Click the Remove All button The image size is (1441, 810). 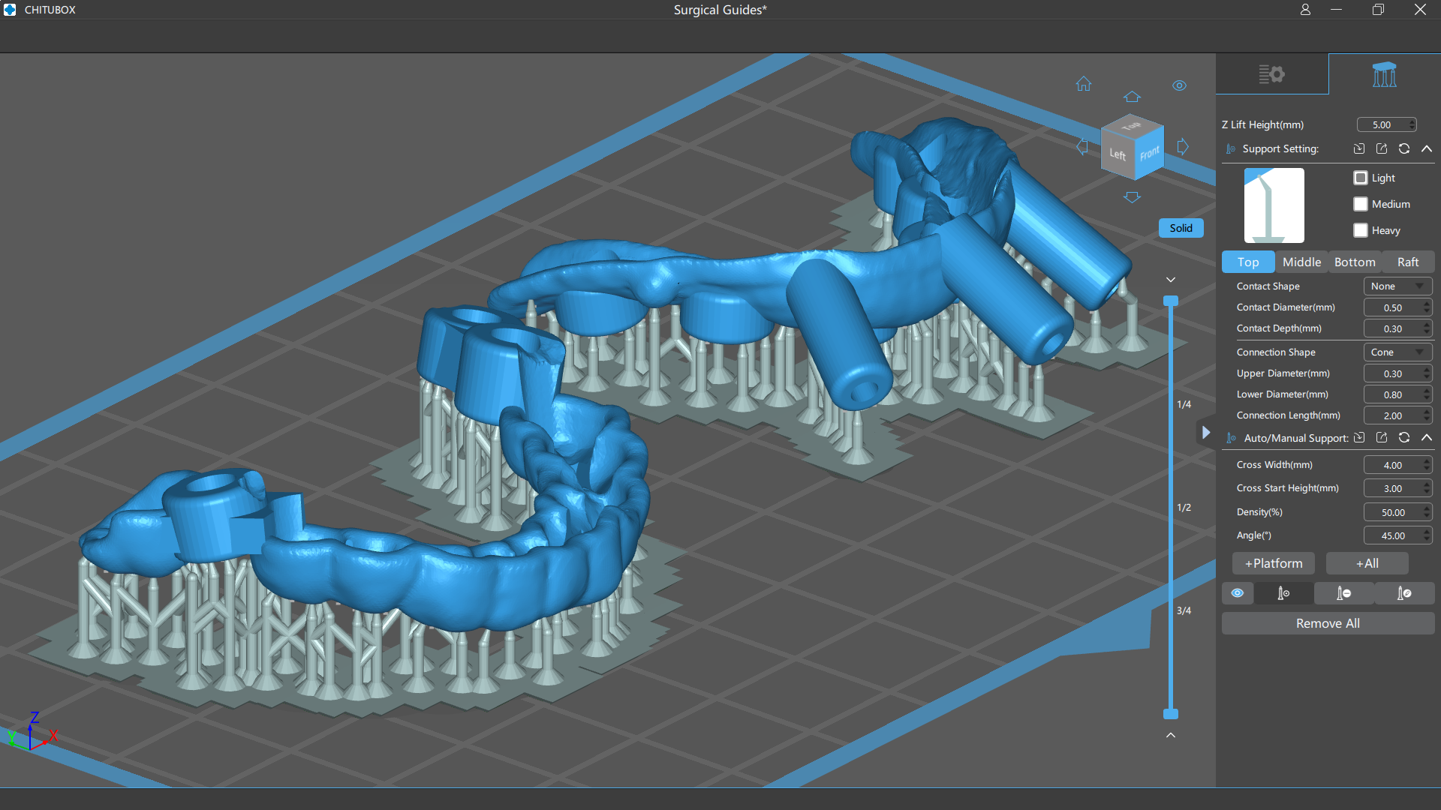[x=1325, y=622]
